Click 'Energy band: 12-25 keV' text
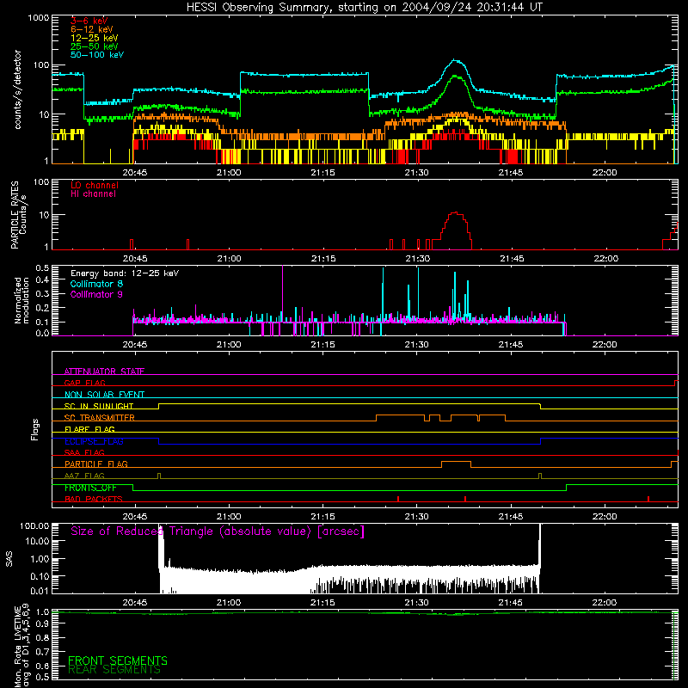Image resolution: width=688 pixels, height=688 pixels. pos(125,273)
